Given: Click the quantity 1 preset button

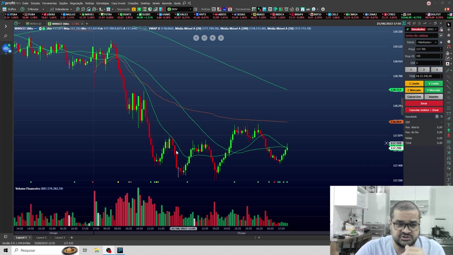Looking at the screenshot, I should click(411, 69).
